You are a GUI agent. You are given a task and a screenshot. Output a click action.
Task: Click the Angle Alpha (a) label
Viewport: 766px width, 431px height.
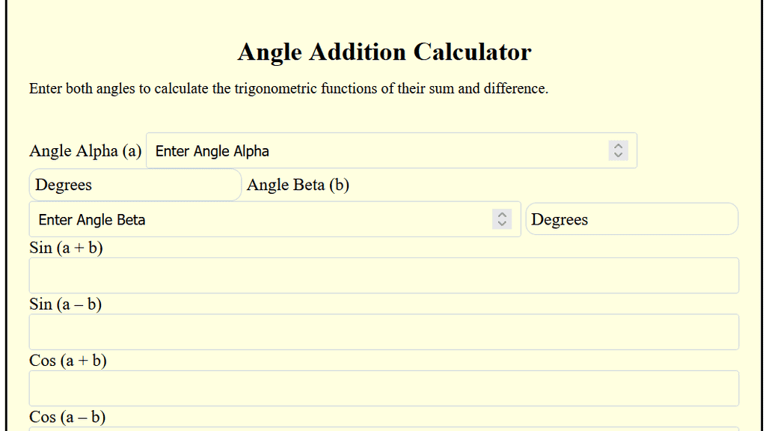tap(85, 150)
